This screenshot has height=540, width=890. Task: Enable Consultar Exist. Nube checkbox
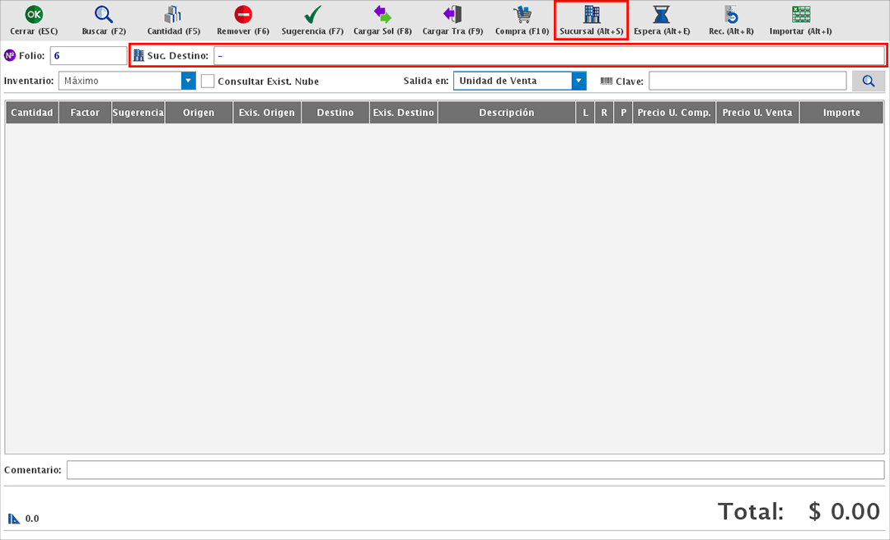(208, 81)
